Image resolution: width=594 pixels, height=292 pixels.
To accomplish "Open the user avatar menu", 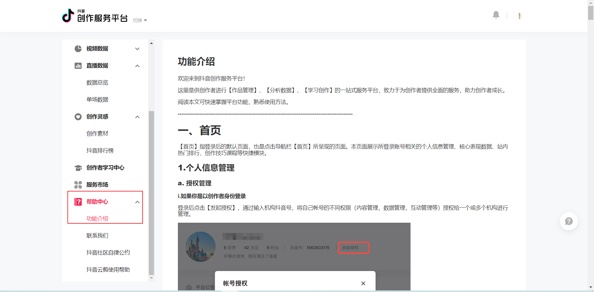I will (519, 16).
